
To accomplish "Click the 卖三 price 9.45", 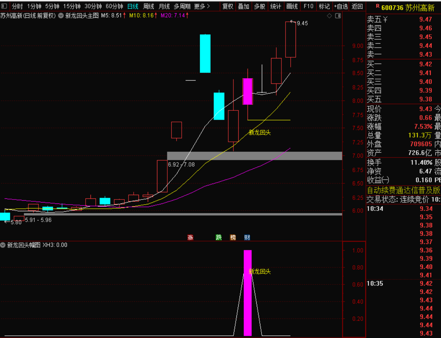I will pyautogui.click(x=425, y=37).
